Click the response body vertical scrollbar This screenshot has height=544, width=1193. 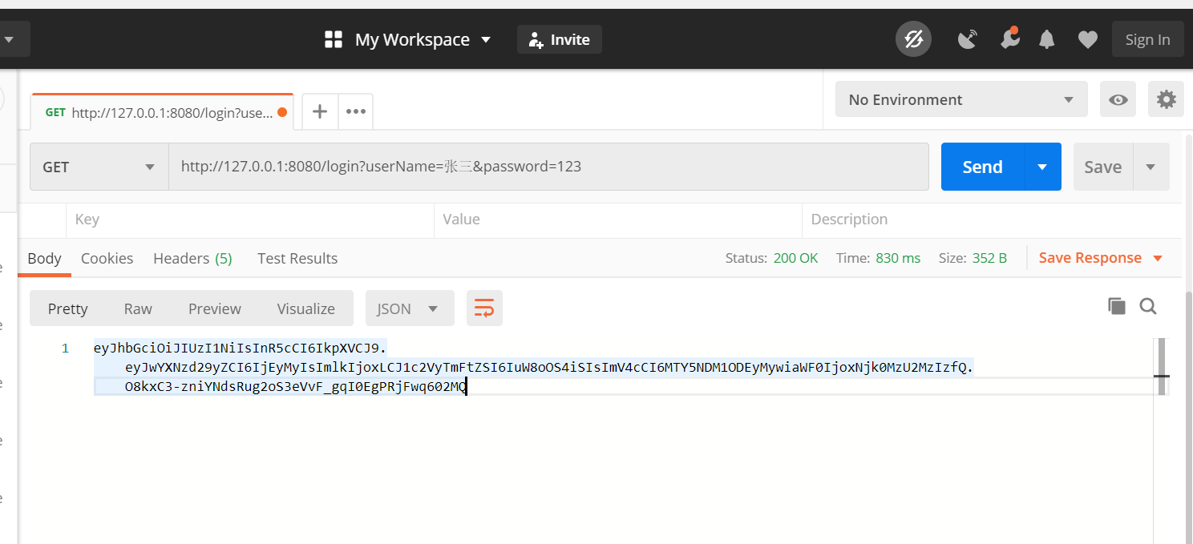[x=1161, y=366]
